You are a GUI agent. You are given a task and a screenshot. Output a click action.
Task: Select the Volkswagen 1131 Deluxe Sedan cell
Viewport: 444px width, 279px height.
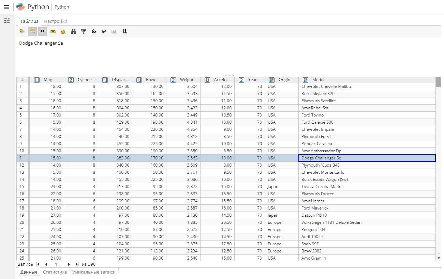[x=367, y=222]
